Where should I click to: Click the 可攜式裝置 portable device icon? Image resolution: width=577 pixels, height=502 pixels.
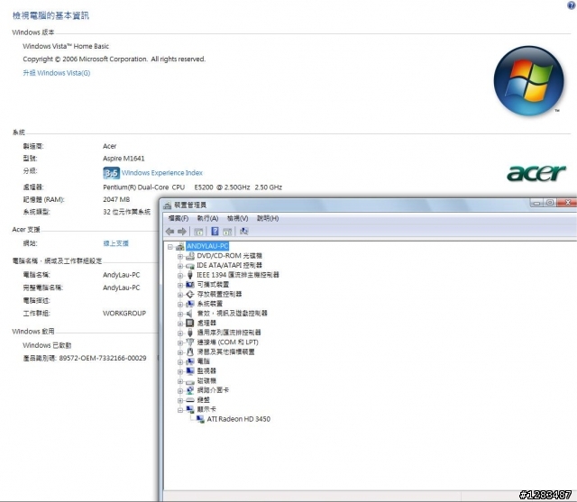[190, 285]
